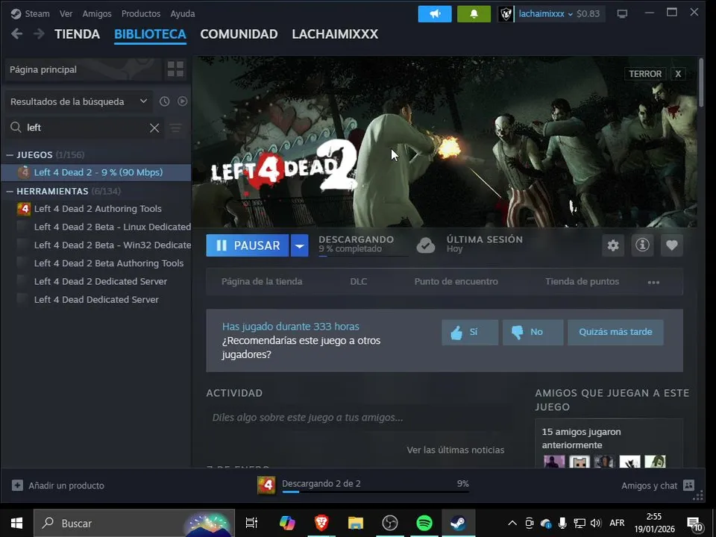This screenshot has height=537, width=716.
Task: Click Ver las últimas noticias
Action: tap(455, 450)
